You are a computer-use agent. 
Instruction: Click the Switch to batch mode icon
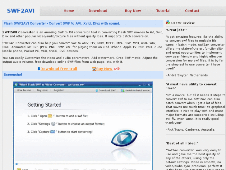click(x=123, y=90)
